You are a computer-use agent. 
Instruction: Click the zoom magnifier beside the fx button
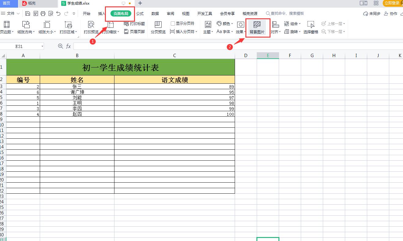click(60, 46)
